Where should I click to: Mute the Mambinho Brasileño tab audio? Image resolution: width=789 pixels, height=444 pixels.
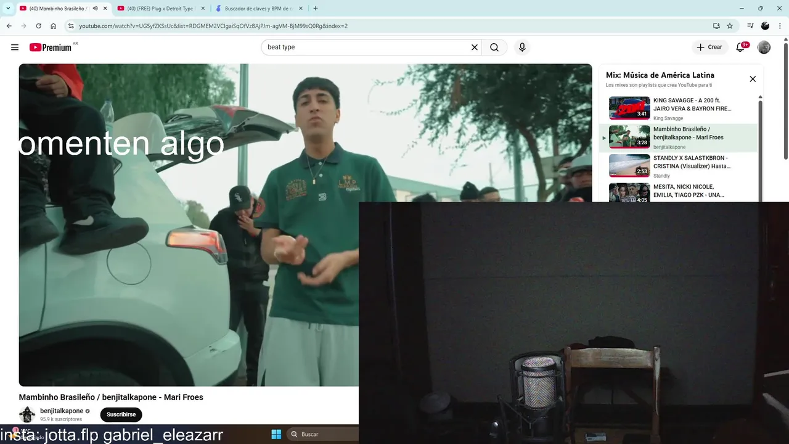pyautogui.click(x=95, y=9)
